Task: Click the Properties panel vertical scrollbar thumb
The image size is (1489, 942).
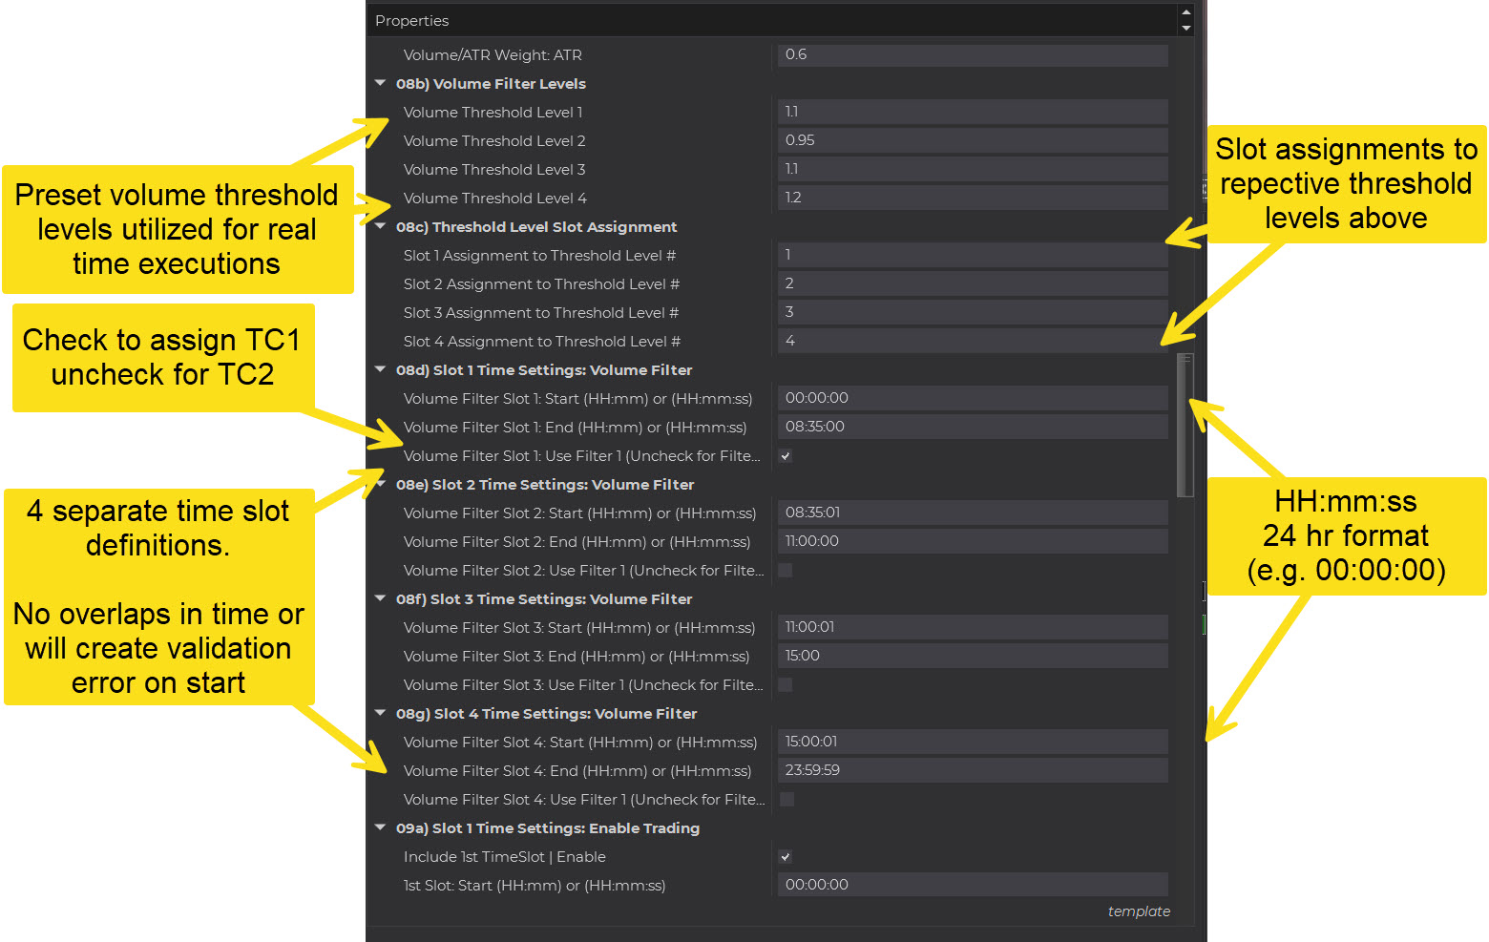Action: click(x=1185, y=426)
